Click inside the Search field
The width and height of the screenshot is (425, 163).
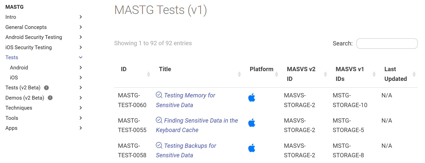[x=387, y=43]
